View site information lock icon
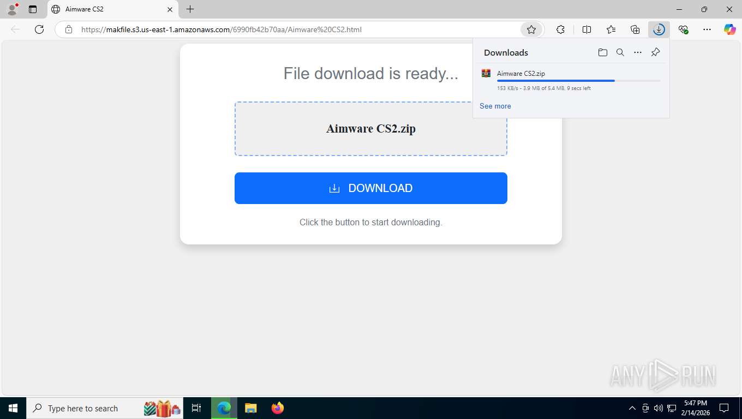742x419 pixels. point(69,29)
